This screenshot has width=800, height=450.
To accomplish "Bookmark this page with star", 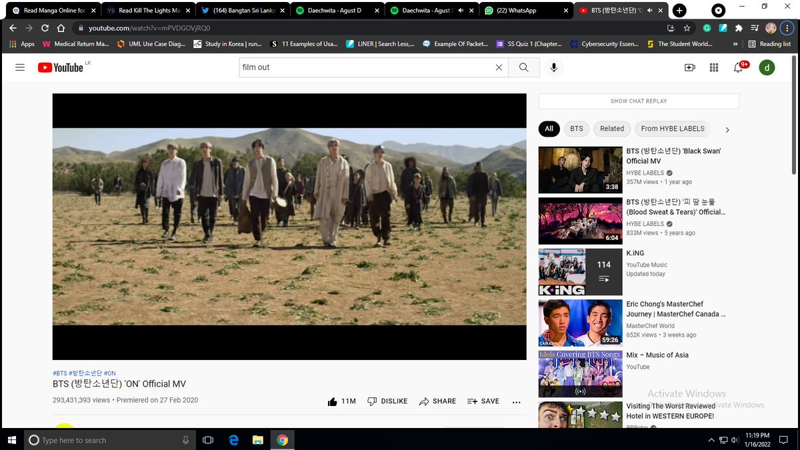I will pyautogui.click(x=687, y=28).
